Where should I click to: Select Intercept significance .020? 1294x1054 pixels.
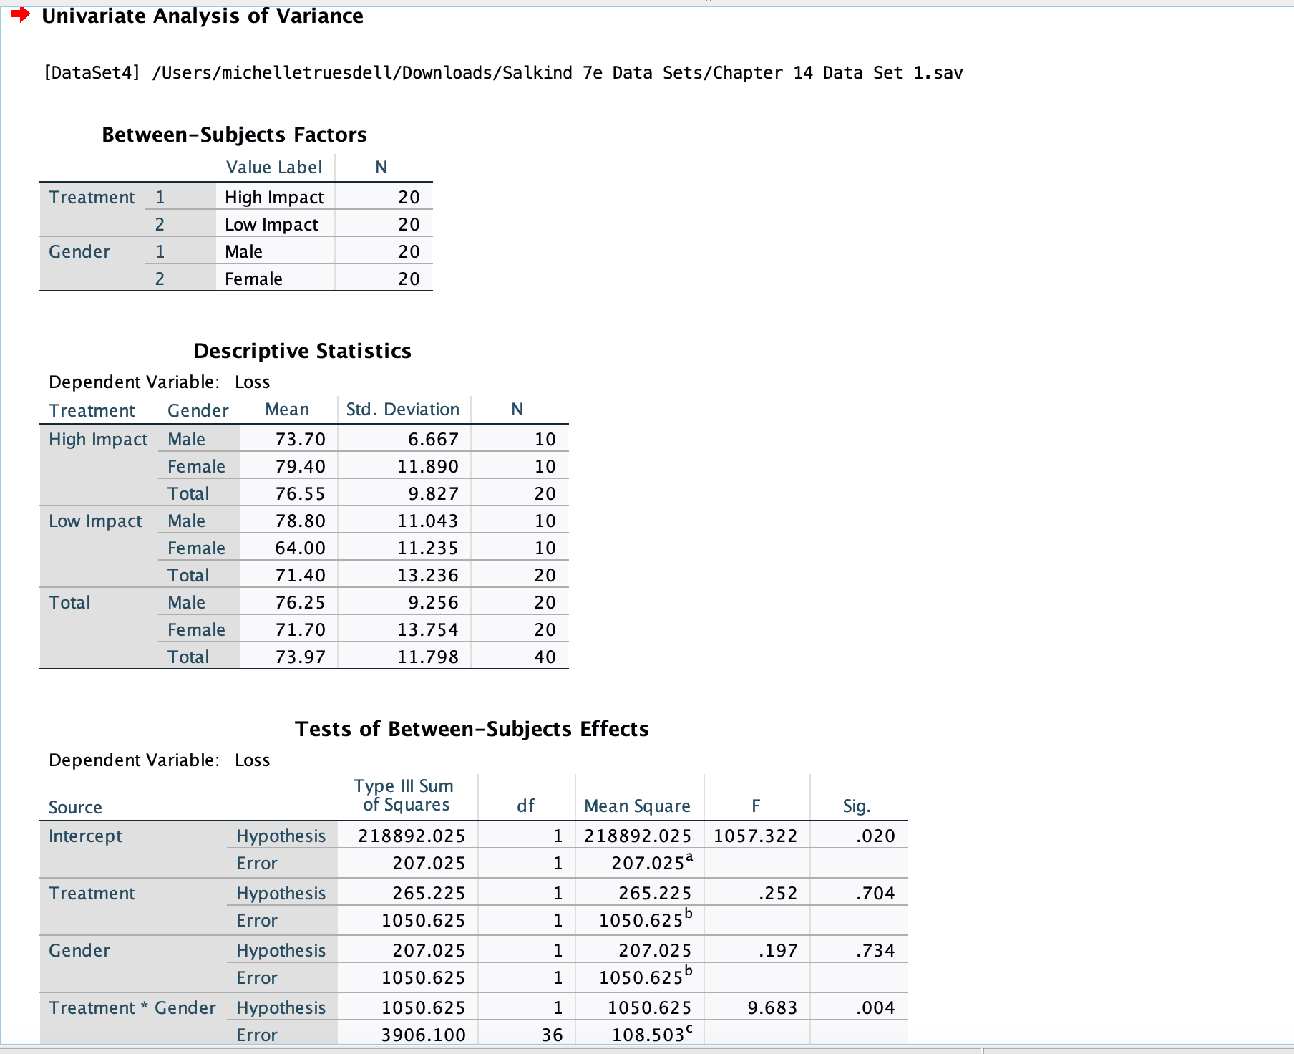click(x=875, y=836)
